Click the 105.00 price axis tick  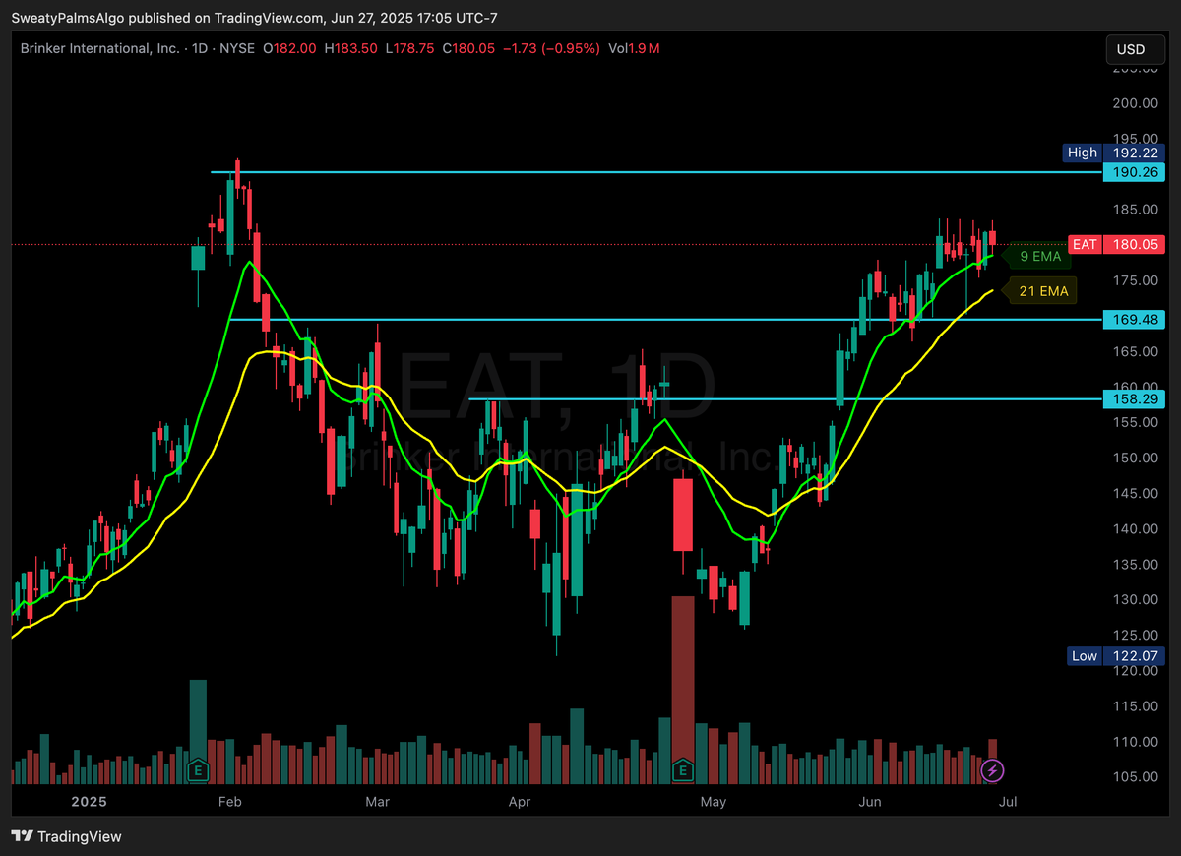click(1134, 776)
